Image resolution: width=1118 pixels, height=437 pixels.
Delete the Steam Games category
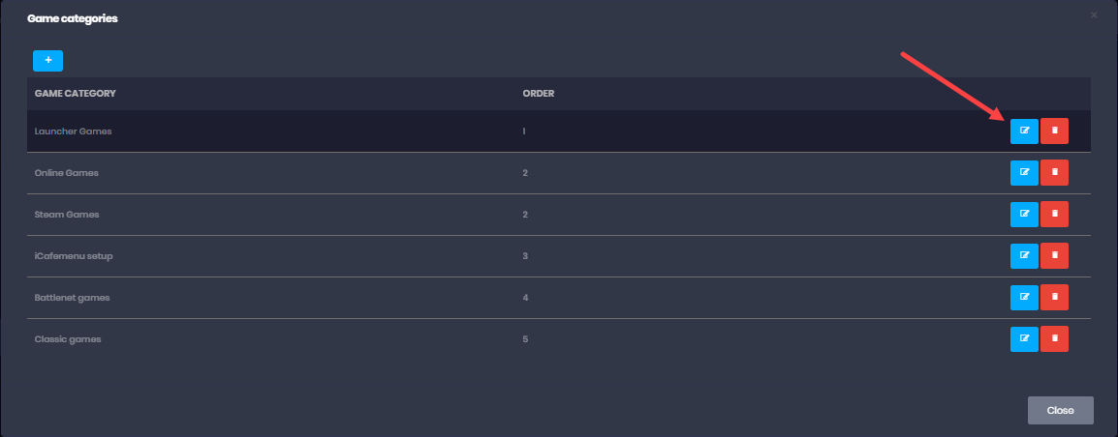(1054, 215)
